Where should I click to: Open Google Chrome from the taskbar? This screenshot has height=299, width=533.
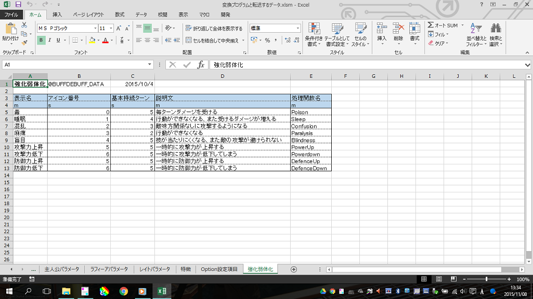tap(123, 291)
